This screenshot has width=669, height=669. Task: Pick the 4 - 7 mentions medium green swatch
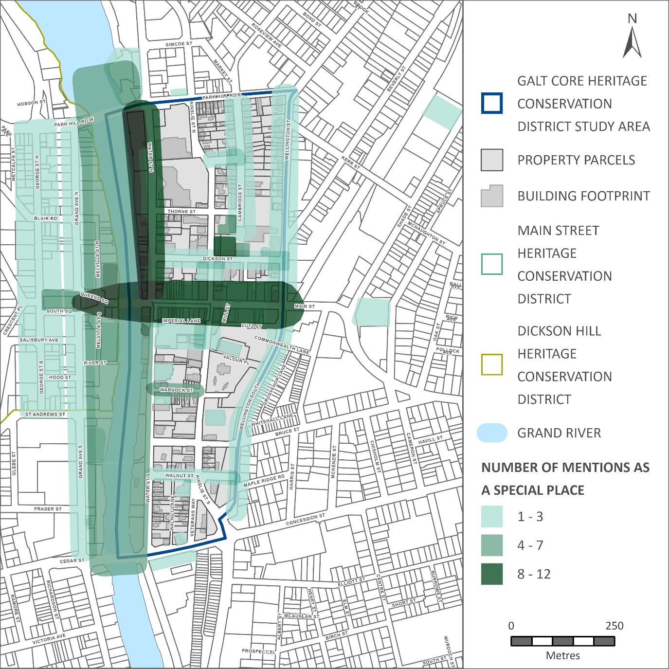pos(491,545)
